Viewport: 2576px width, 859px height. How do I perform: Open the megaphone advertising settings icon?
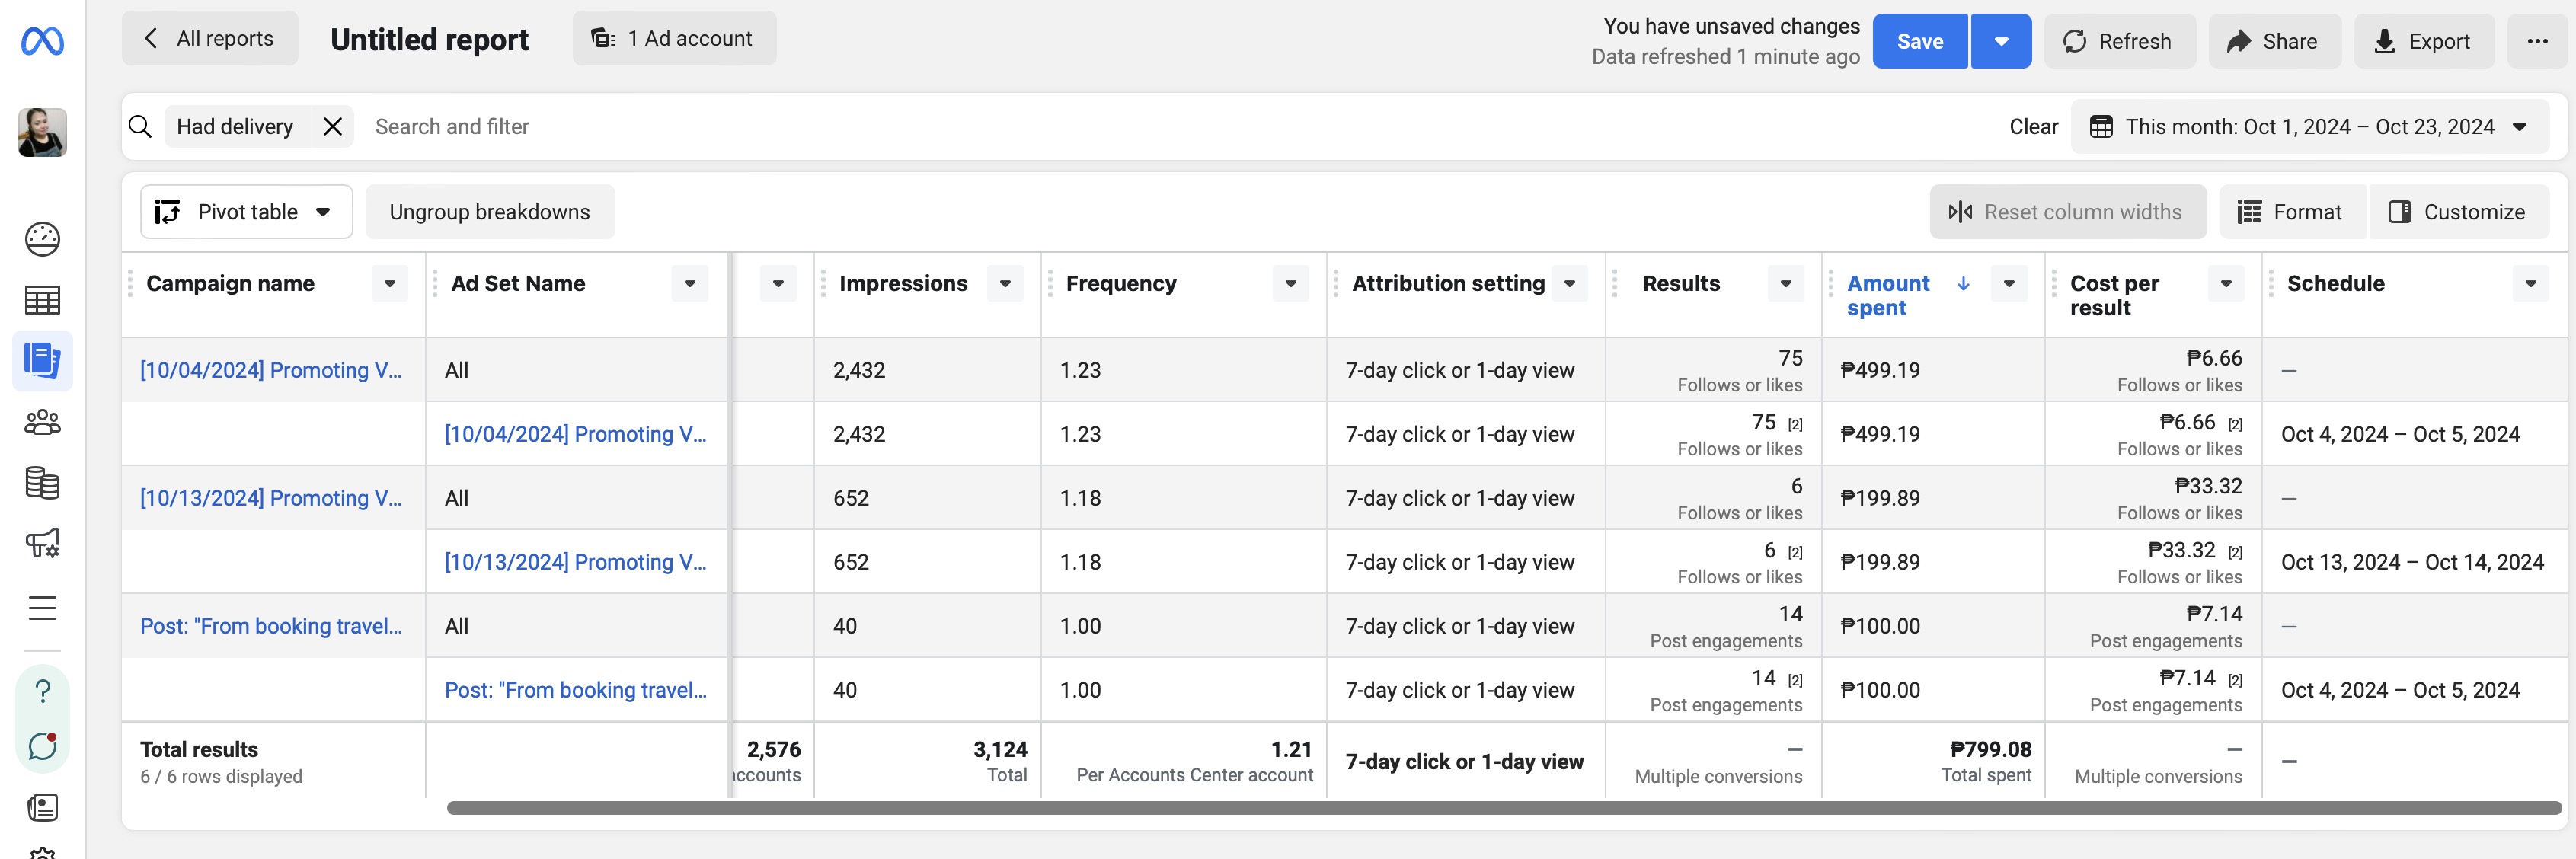42,544
